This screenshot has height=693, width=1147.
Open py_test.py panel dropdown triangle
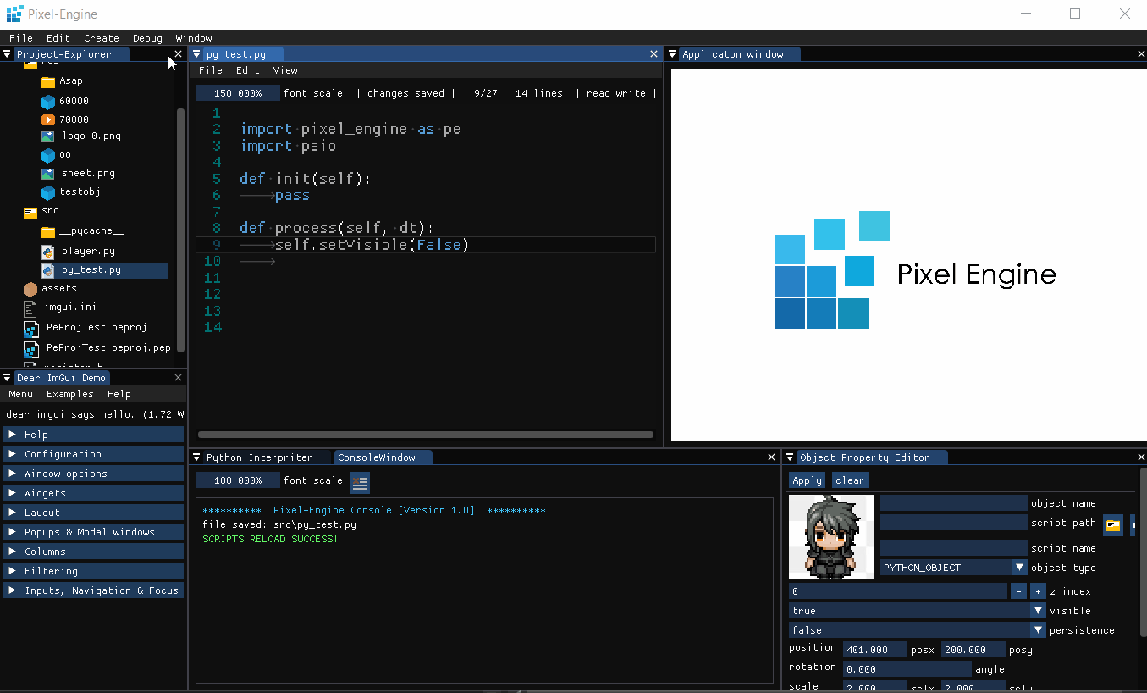(x=196, y=54)
